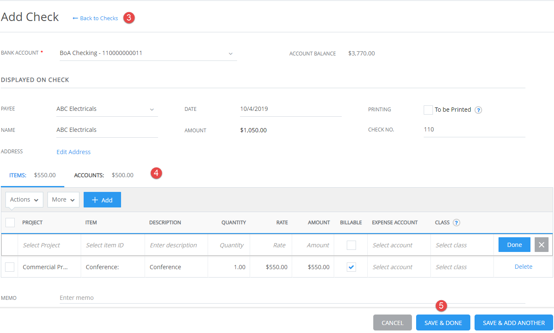Select the Commercial Pr... row checkbox
This screenshot has width=554, height=333.
10,267
